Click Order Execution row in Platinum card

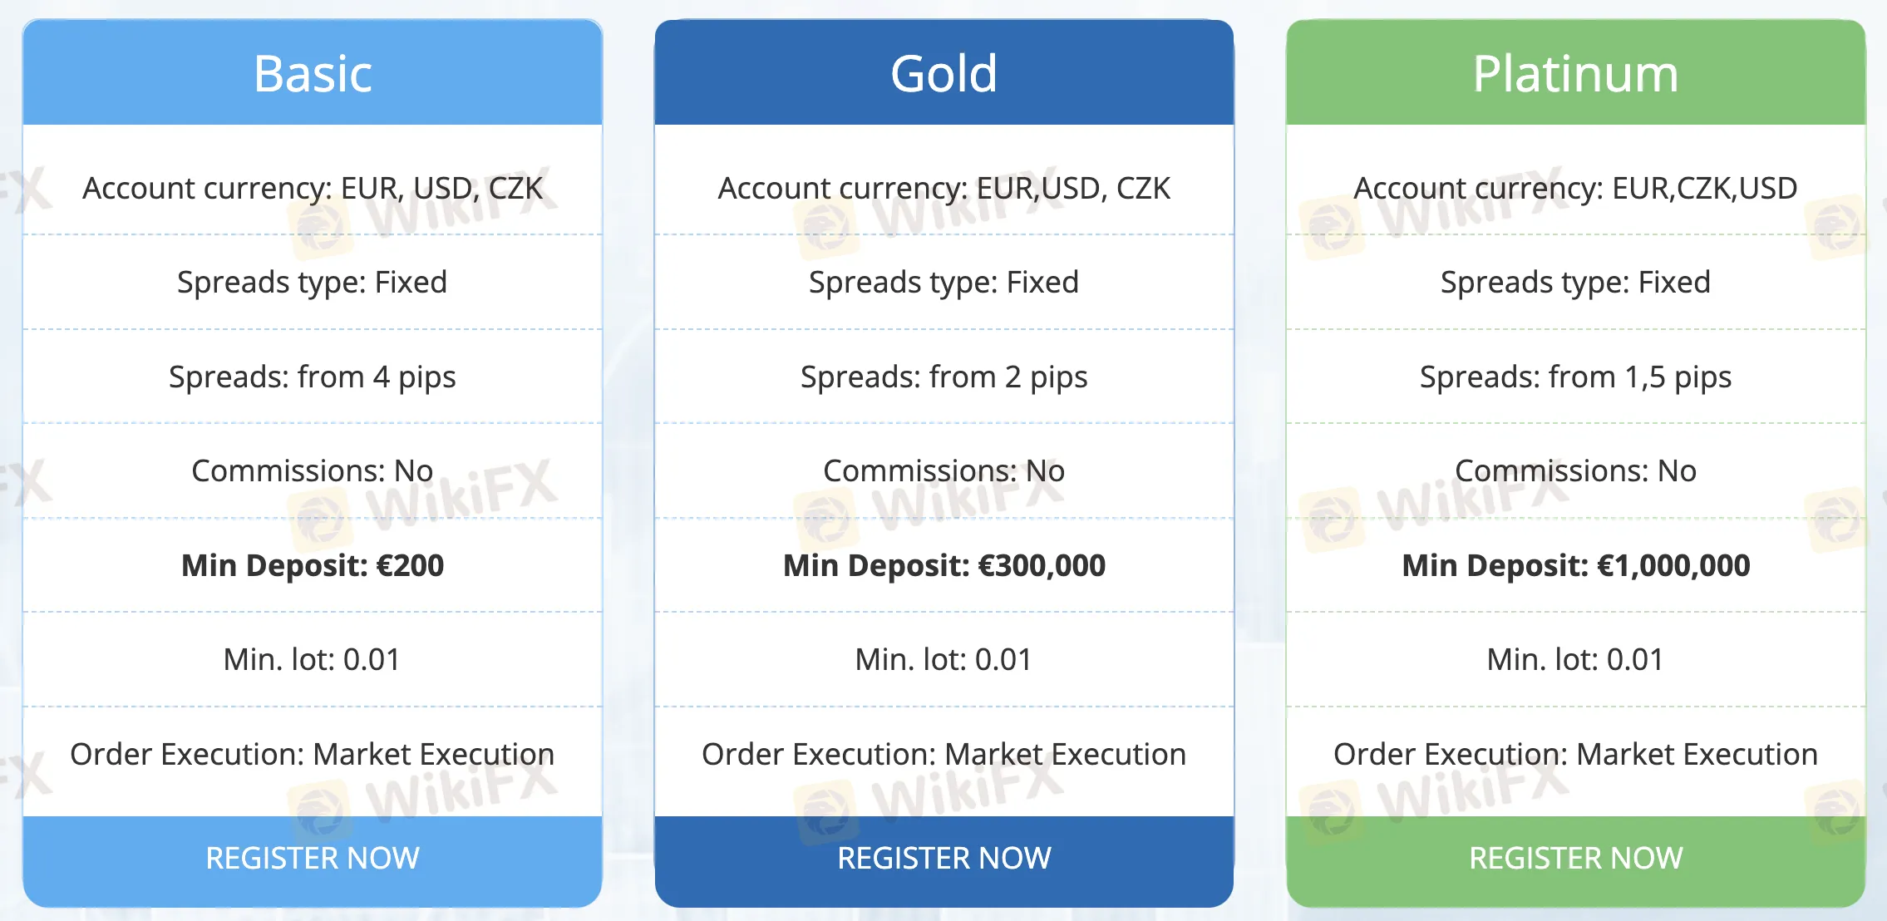pos(1576,755)
